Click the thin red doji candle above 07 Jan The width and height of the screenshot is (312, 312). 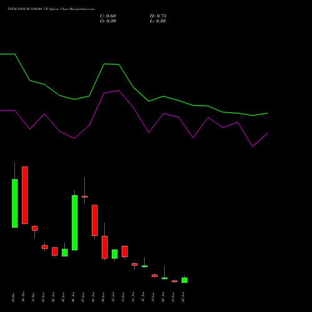(85, 197)
